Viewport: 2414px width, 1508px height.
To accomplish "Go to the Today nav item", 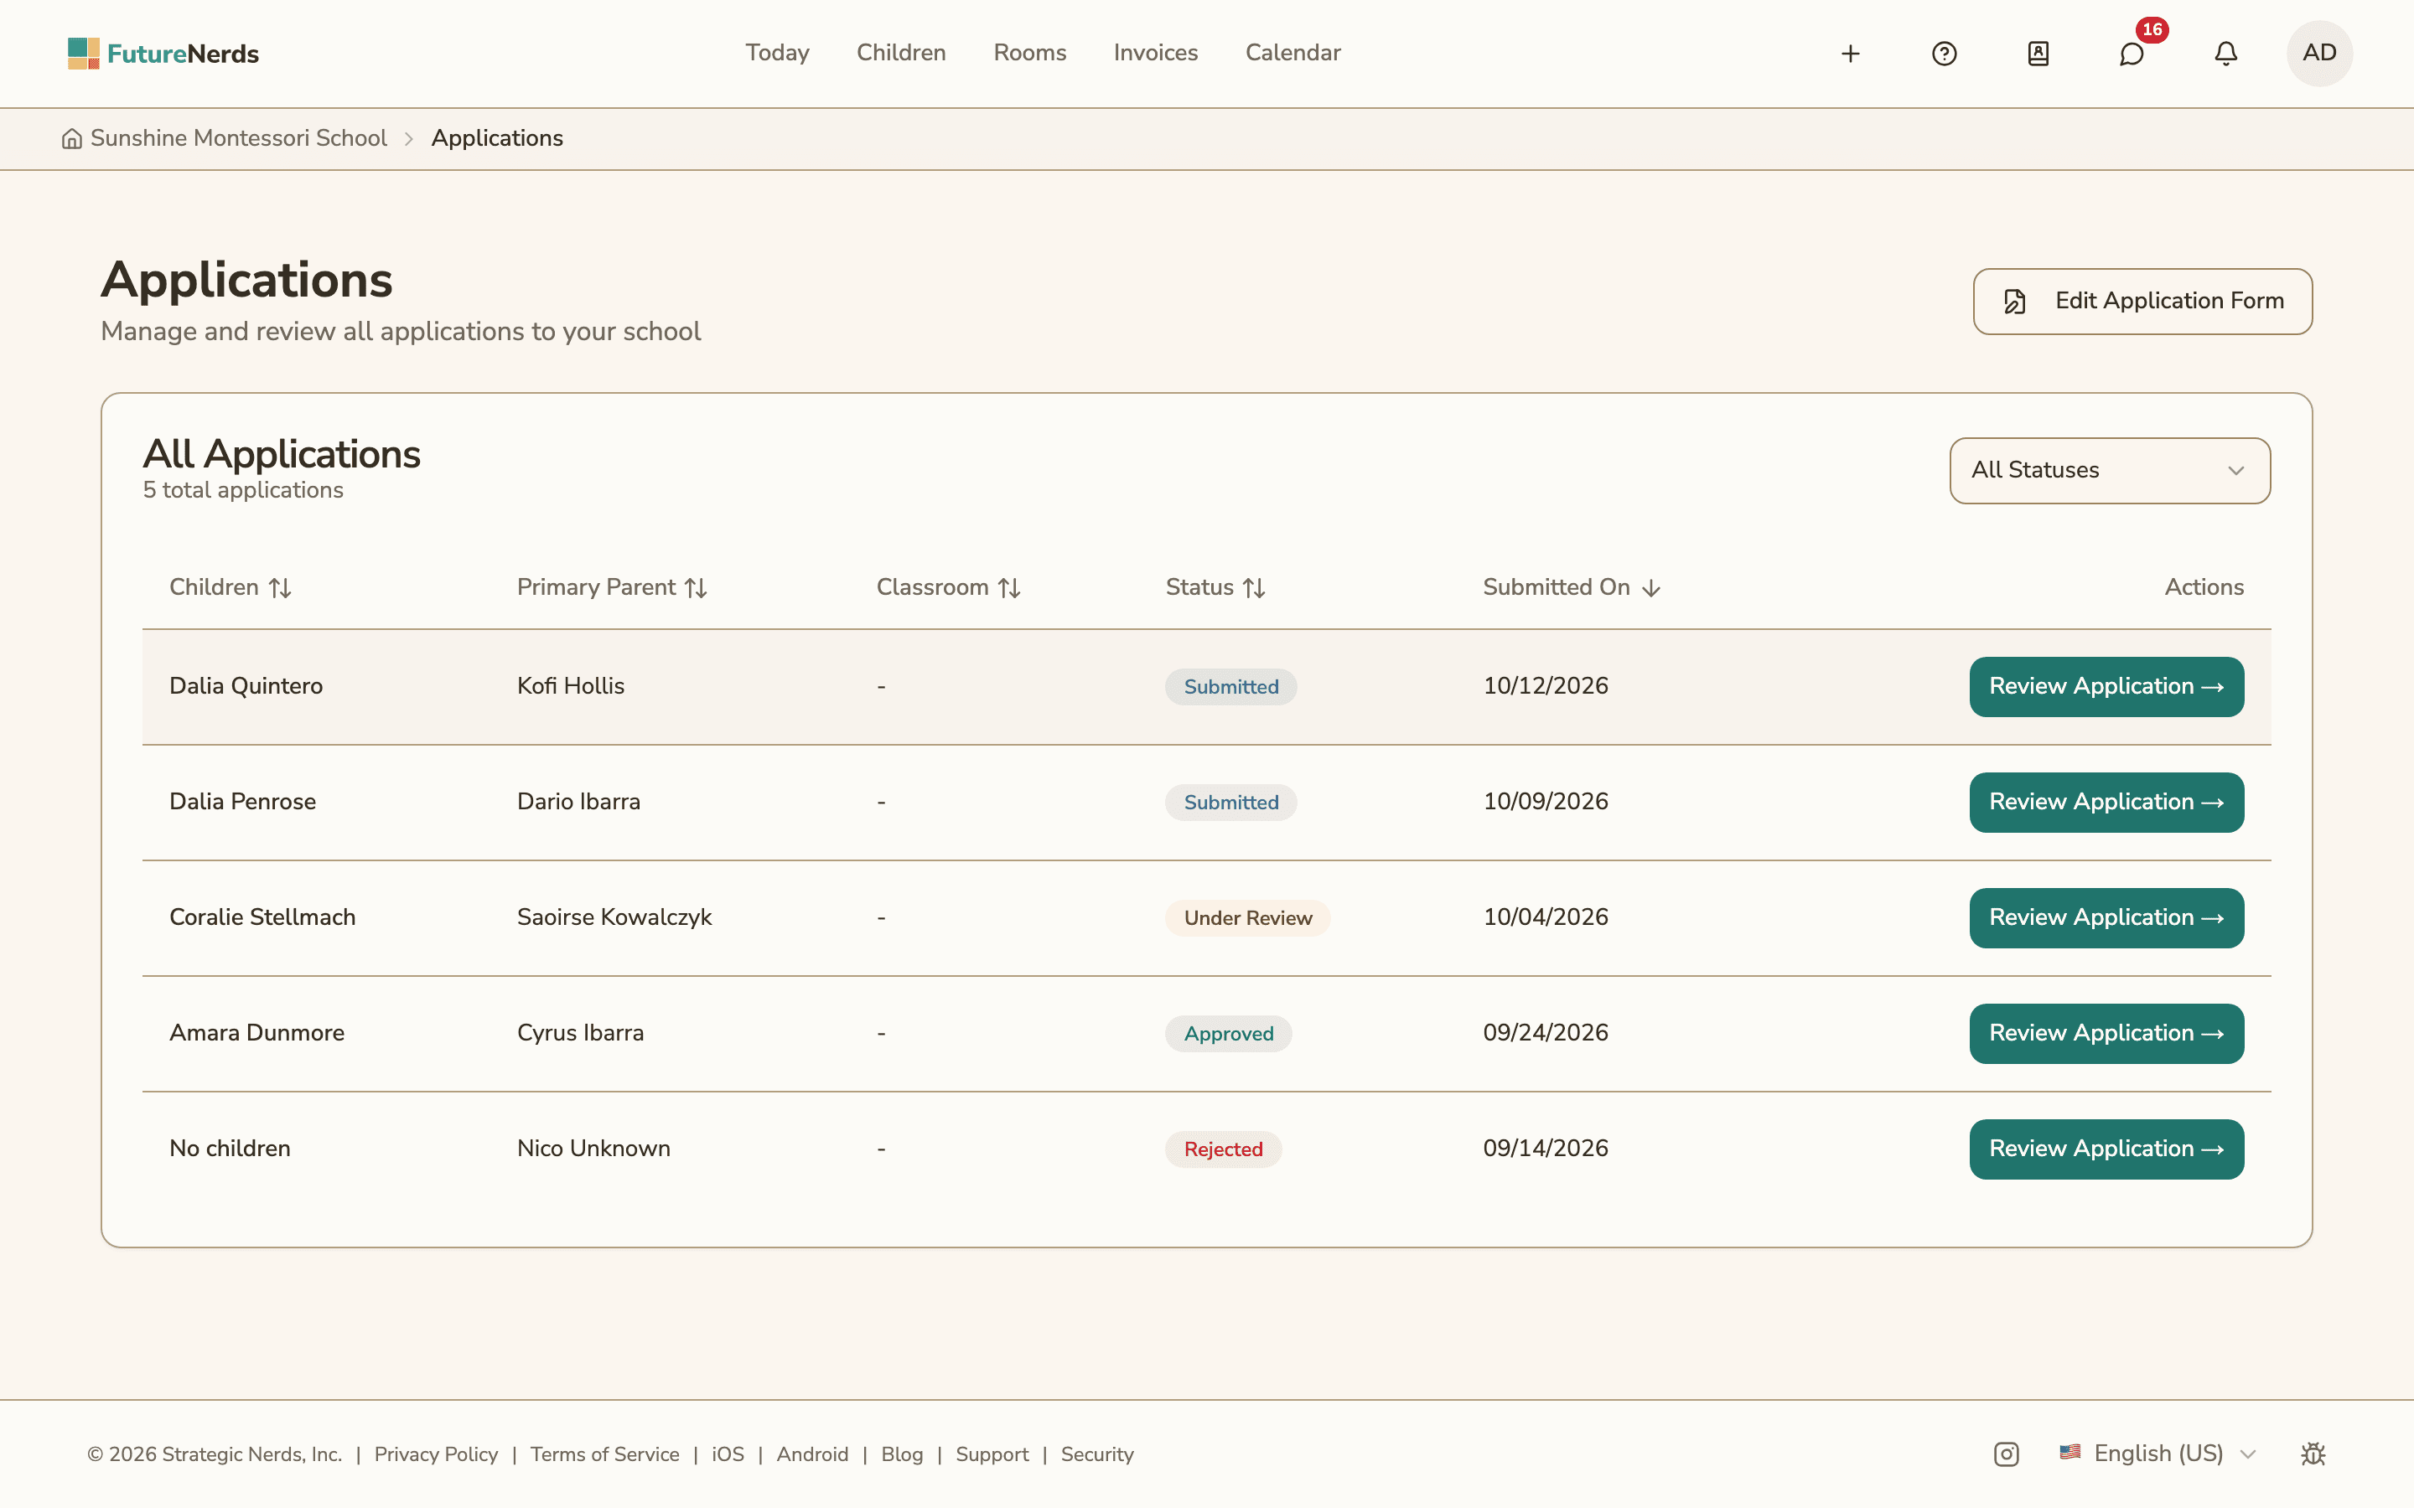I will (x=777, y=53).
